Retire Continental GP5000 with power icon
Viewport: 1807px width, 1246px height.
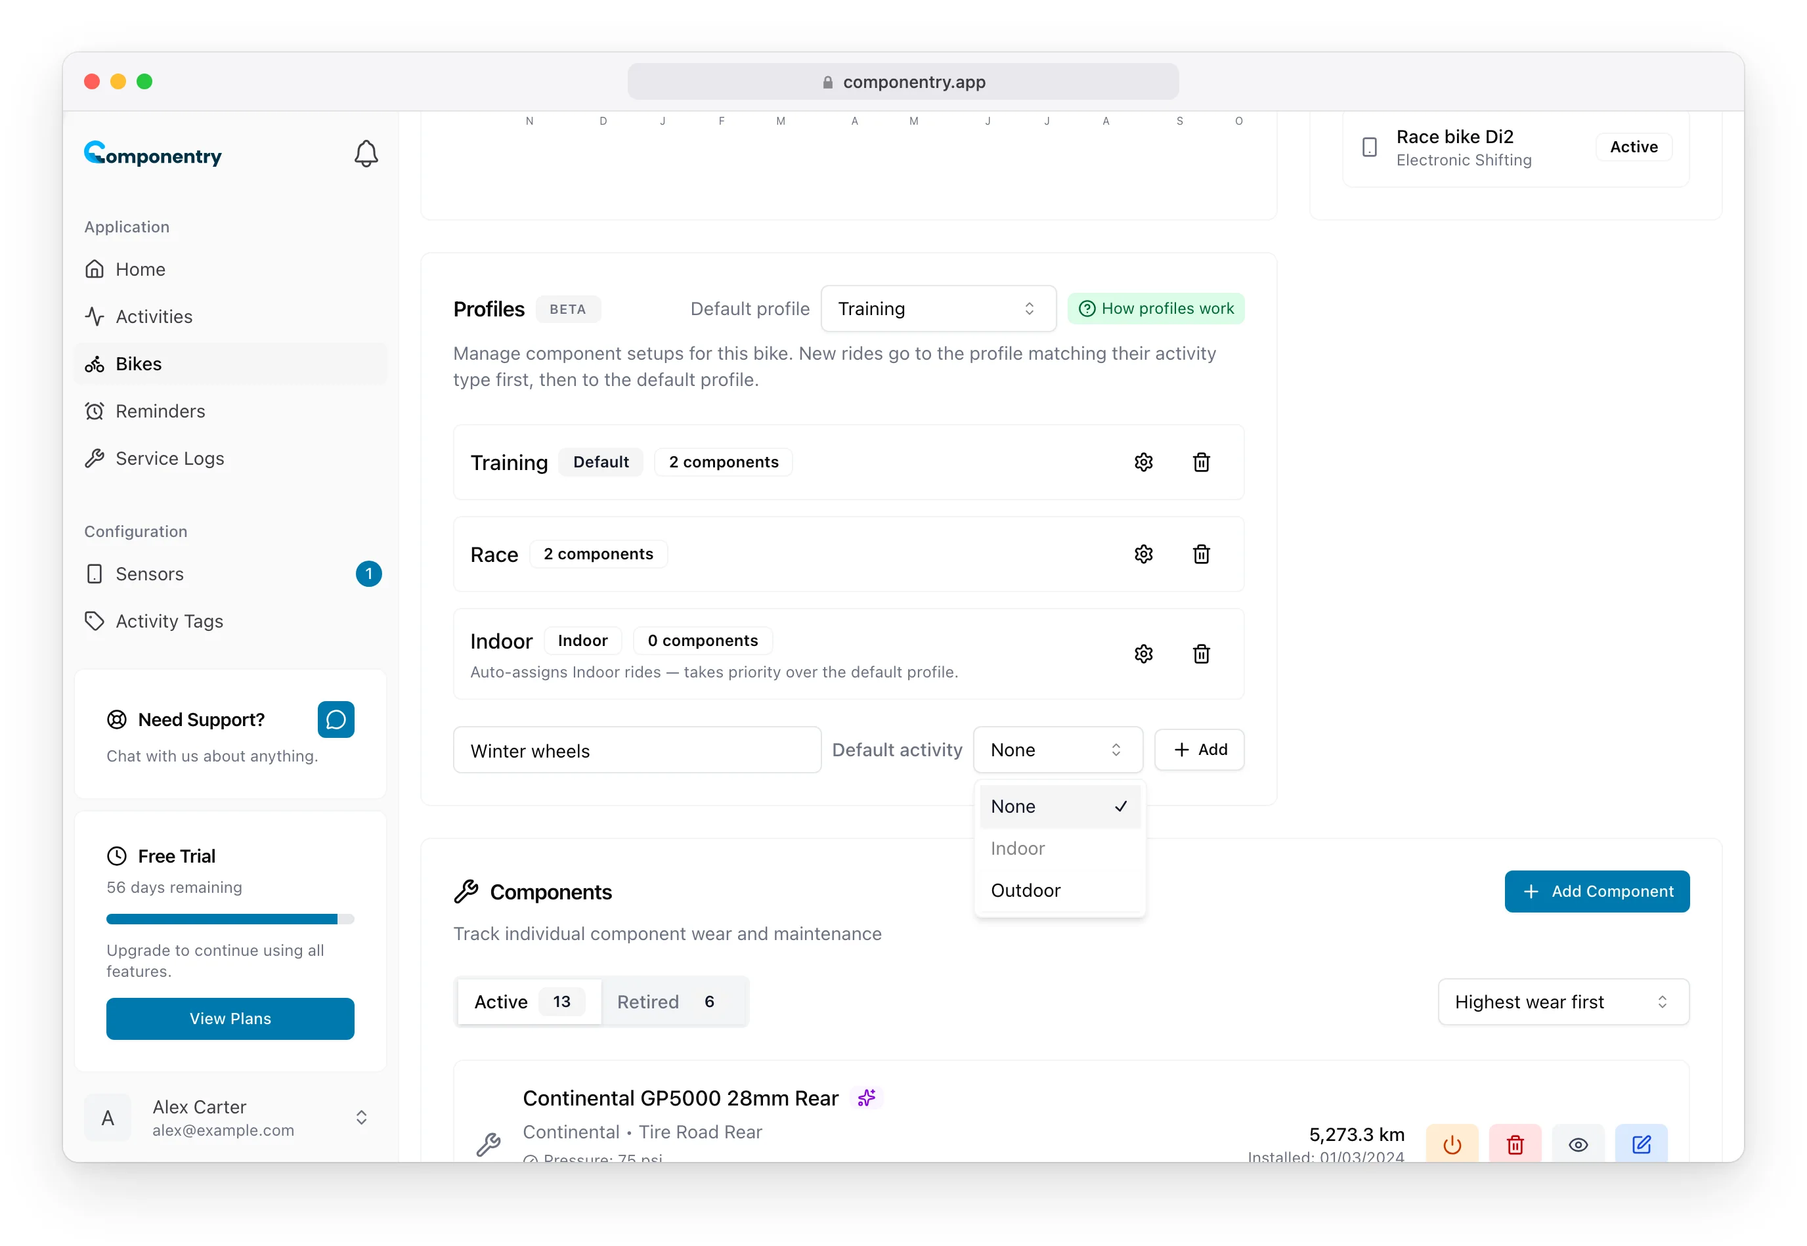(x=1452, y=1143)
